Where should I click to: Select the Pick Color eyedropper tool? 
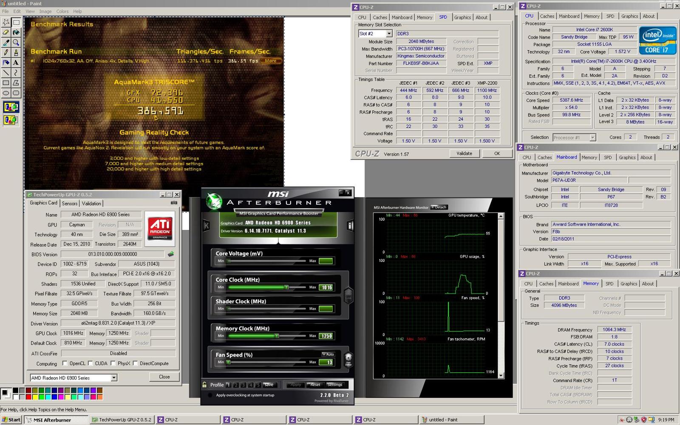(6, 42)
